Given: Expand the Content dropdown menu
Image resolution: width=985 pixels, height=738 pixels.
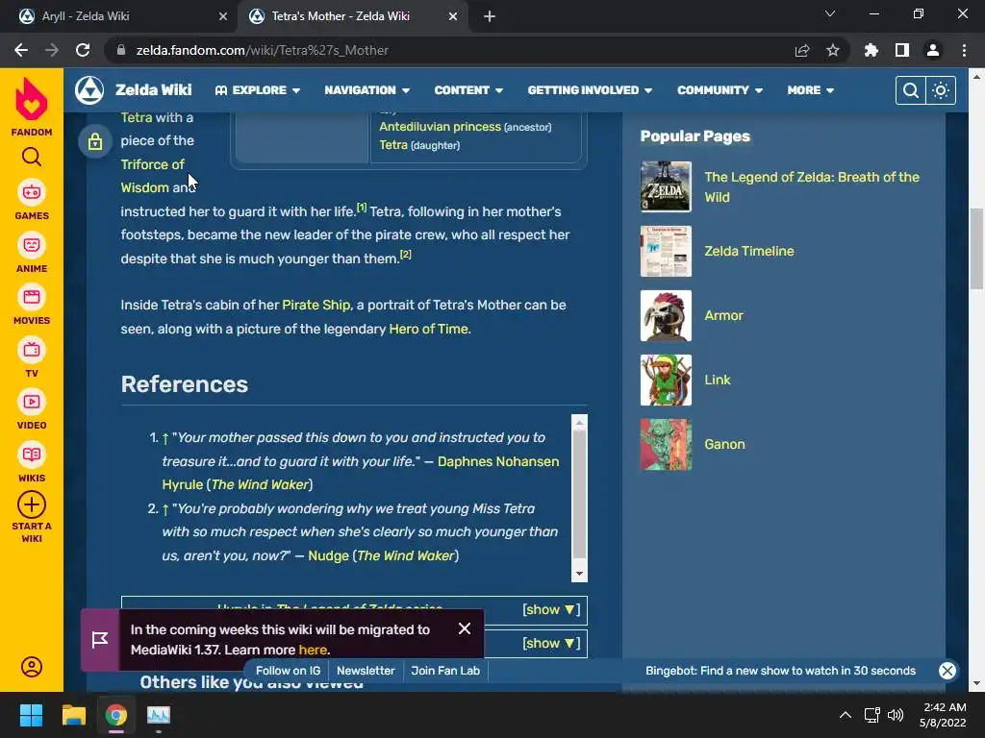Looking at the screenshot, I should click(x=468, y=90).
